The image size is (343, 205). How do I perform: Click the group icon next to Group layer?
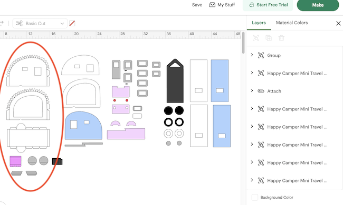click(x=261, y=55)
